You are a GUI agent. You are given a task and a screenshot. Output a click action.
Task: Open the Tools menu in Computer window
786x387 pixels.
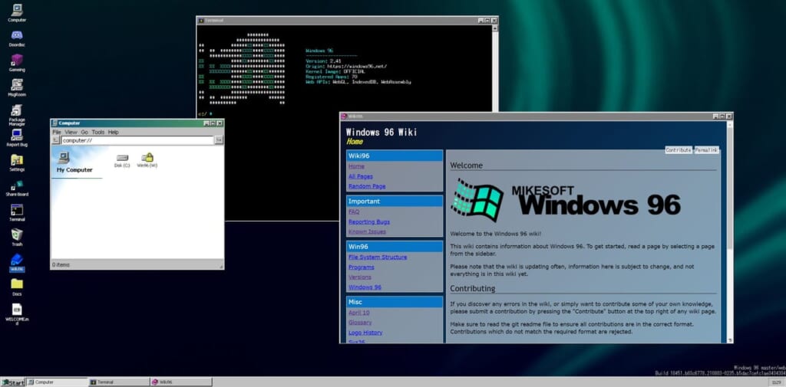click(98, 132)
